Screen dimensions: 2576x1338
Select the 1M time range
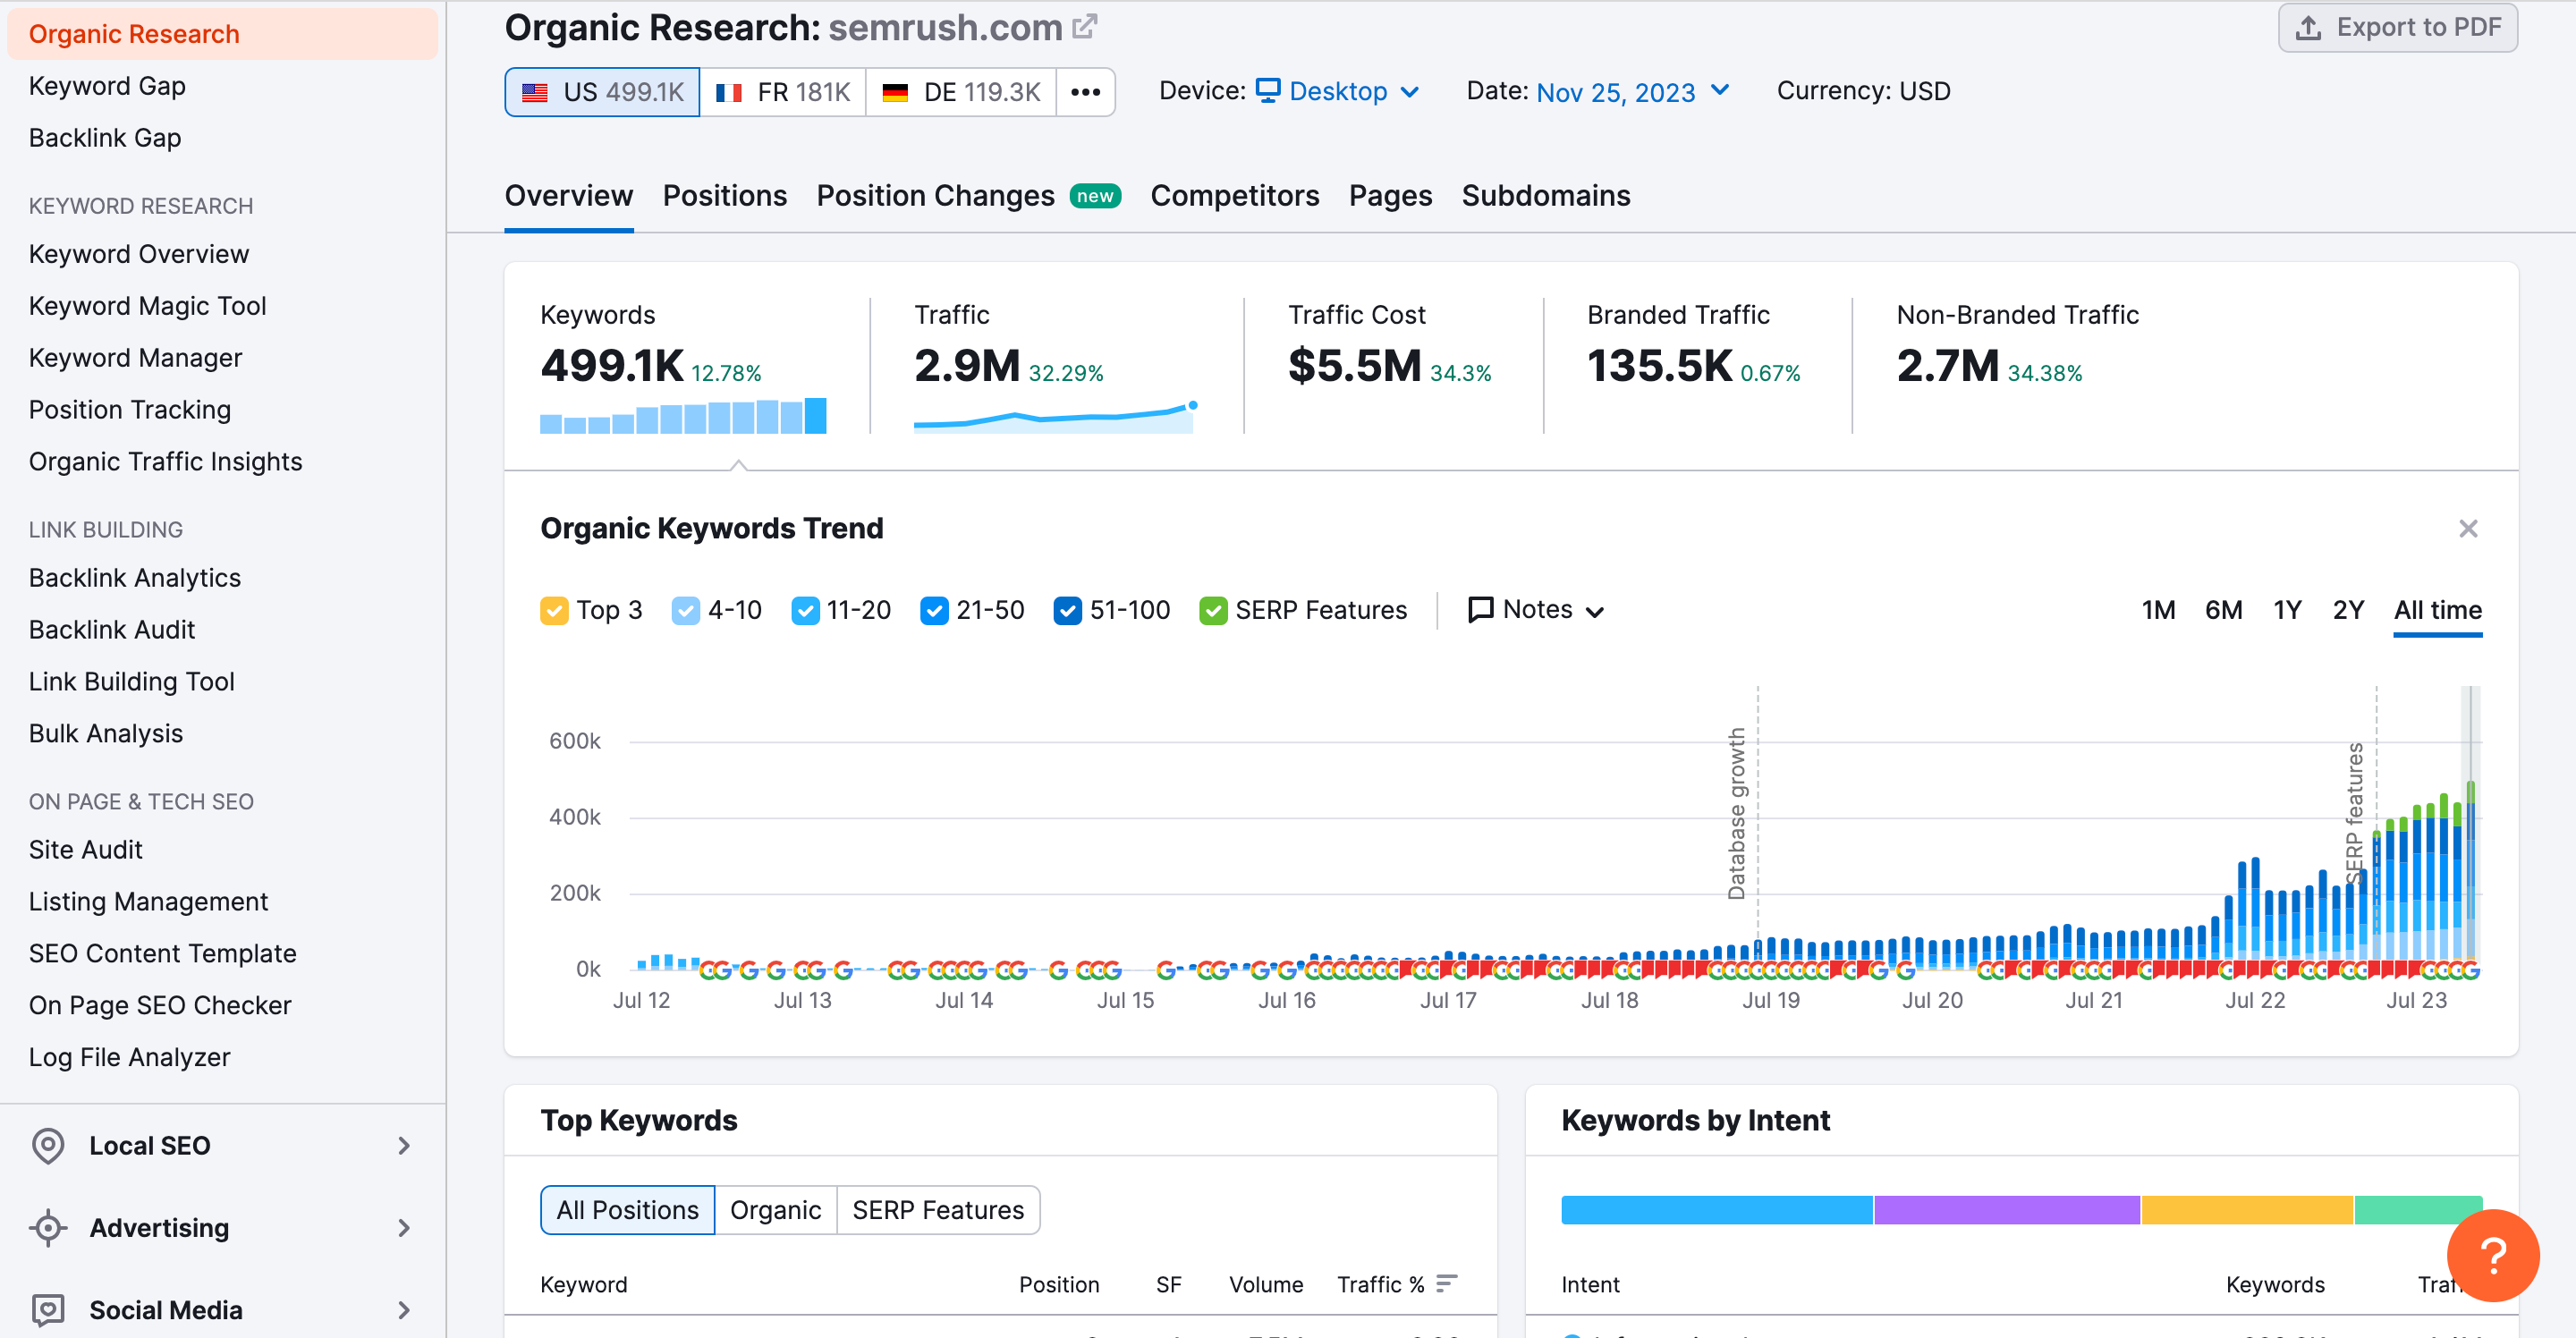pyautogui.click(x=2158, y=610)
